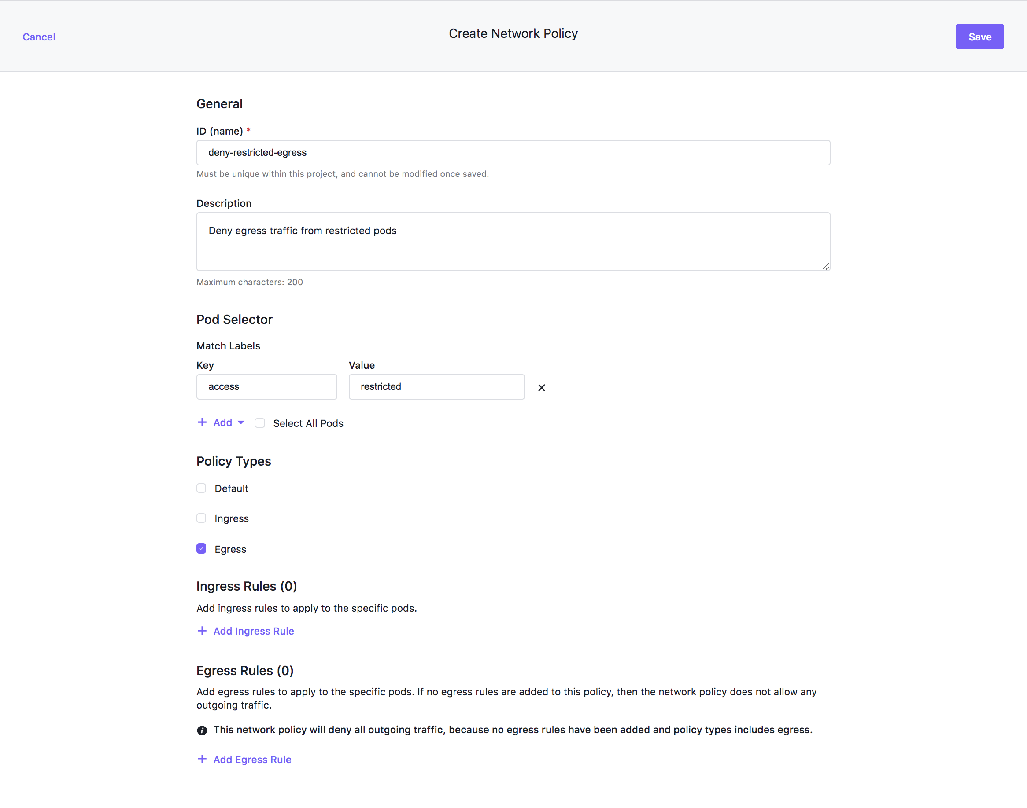1027x808 pixels.
Task: Click the info icon in egress warning
Action: click(202, 731)
